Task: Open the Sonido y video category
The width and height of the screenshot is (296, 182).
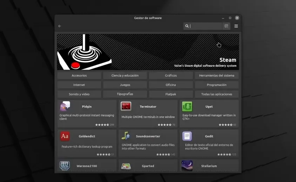Action: pos(79,94)
